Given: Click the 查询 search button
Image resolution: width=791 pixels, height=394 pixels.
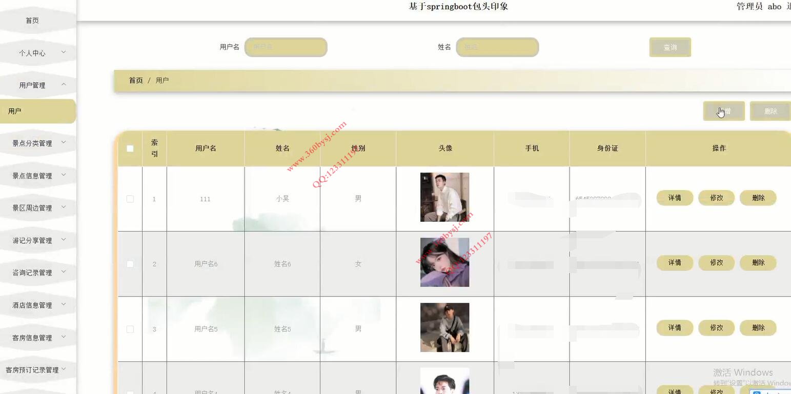Looking at the screenshot, I should (x=670, y=47).
